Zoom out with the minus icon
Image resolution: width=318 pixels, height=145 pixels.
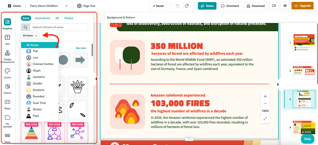265,104
